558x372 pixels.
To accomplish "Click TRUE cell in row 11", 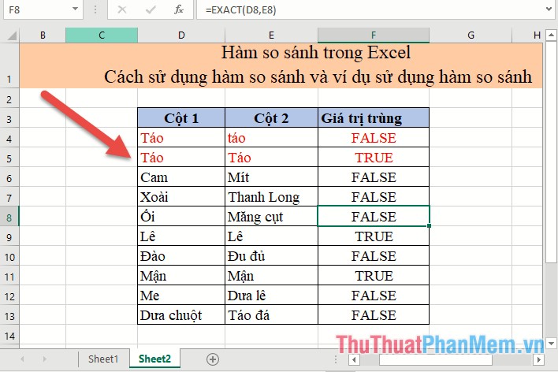I will pos(374,276).
